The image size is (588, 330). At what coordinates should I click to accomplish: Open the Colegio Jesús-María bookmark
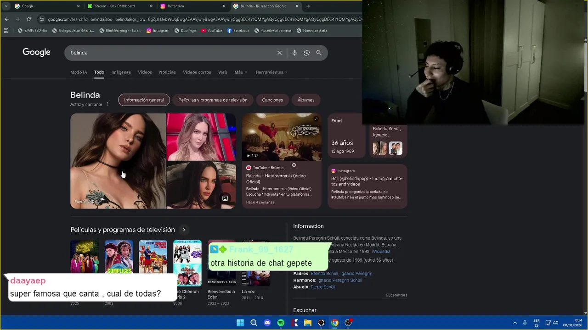point(73,31)
